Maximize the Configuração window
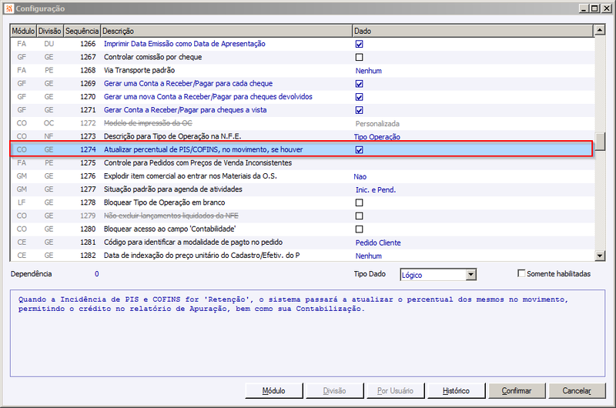 (x=594, y=8)
